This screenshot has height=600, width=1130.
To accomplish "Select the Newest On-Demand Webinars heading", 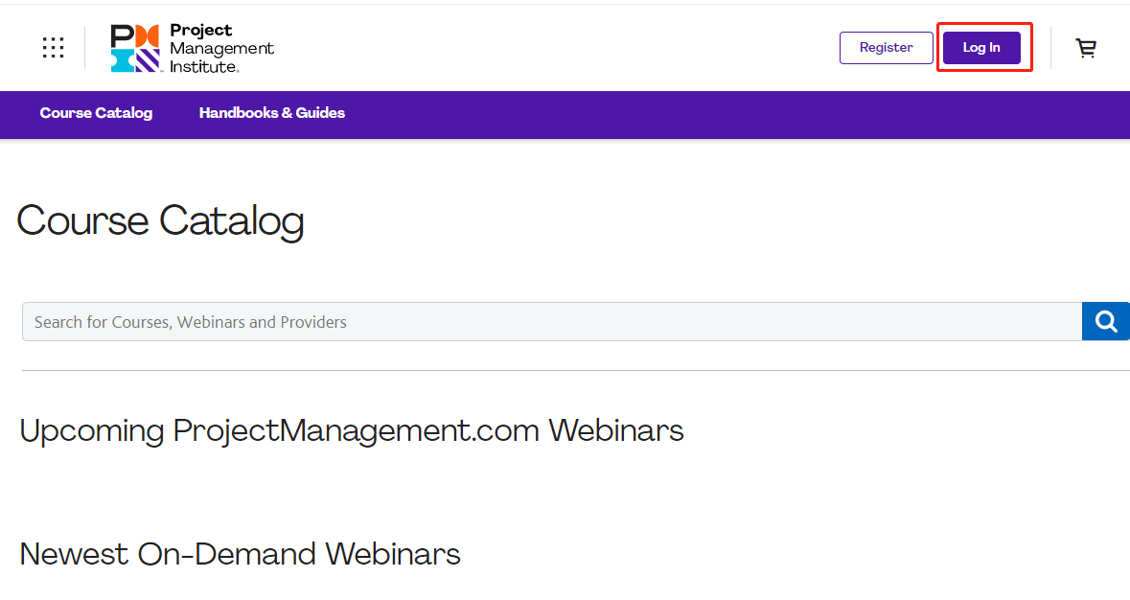I will click(x=240, y=554).
